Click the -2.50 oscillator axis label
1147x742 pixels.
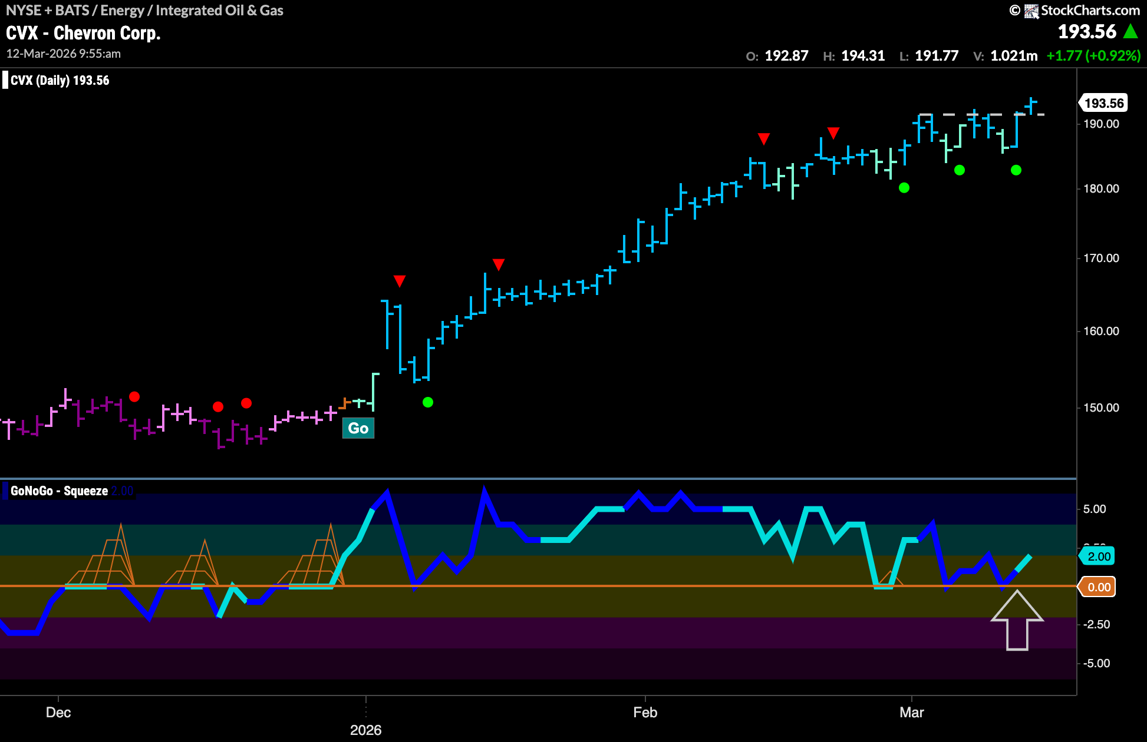(1096, 624)
